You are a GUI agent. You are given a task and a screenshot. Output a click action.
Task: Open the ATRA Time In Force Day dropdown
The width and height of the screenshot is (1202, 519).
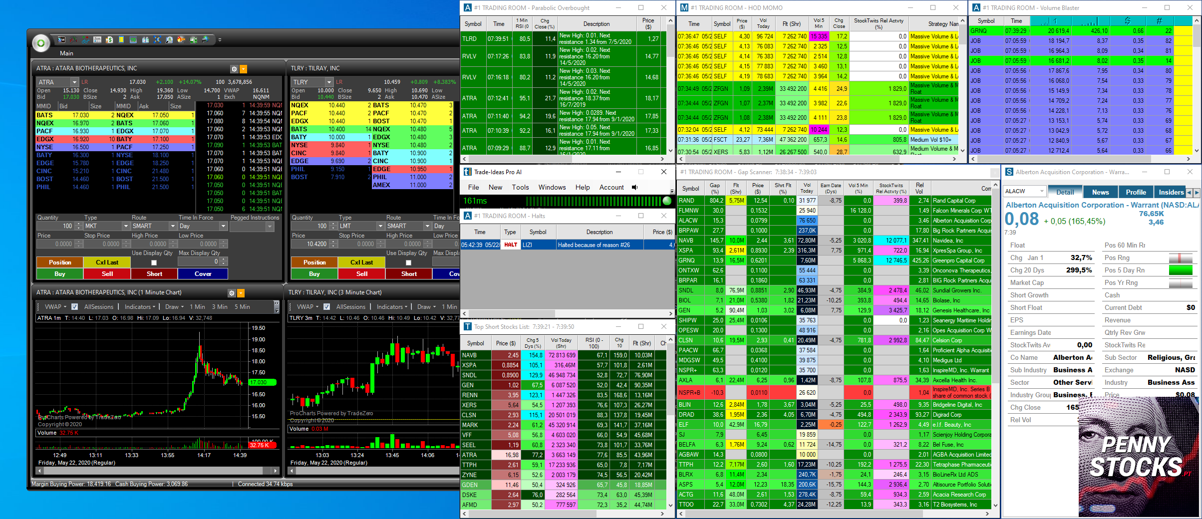(223, 226)
